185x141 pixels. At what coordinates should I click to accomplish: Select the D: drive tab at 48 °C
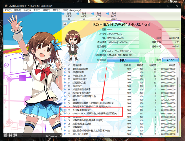[x=84, y=16]
